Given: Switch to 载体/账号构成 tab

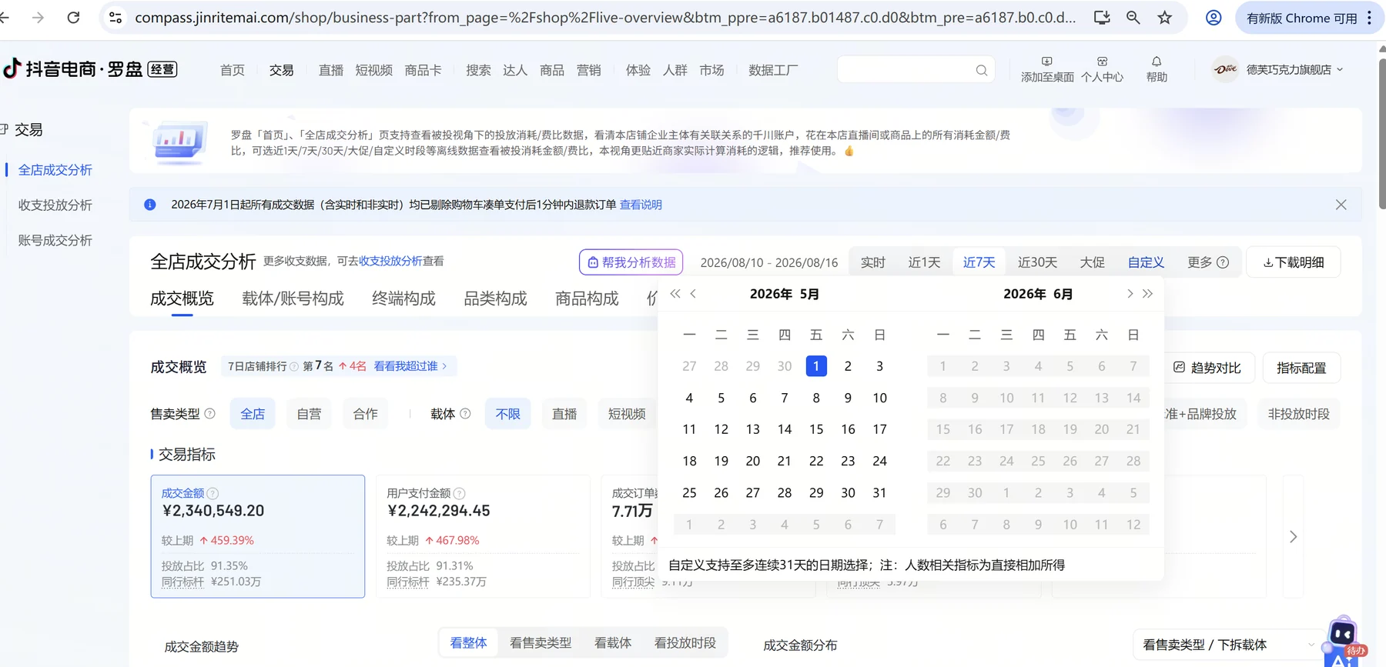Looking at the screenshot, I should point(293,298).
